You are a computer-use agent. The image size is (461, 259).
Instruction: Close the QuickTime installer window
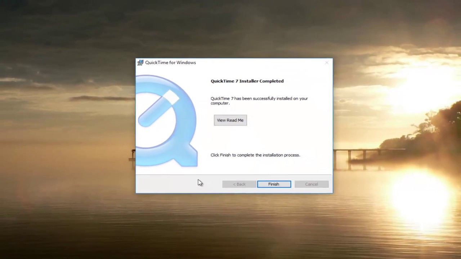[327, 63]
